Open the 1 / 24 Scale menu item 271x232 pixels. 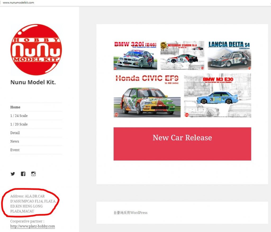19,116
